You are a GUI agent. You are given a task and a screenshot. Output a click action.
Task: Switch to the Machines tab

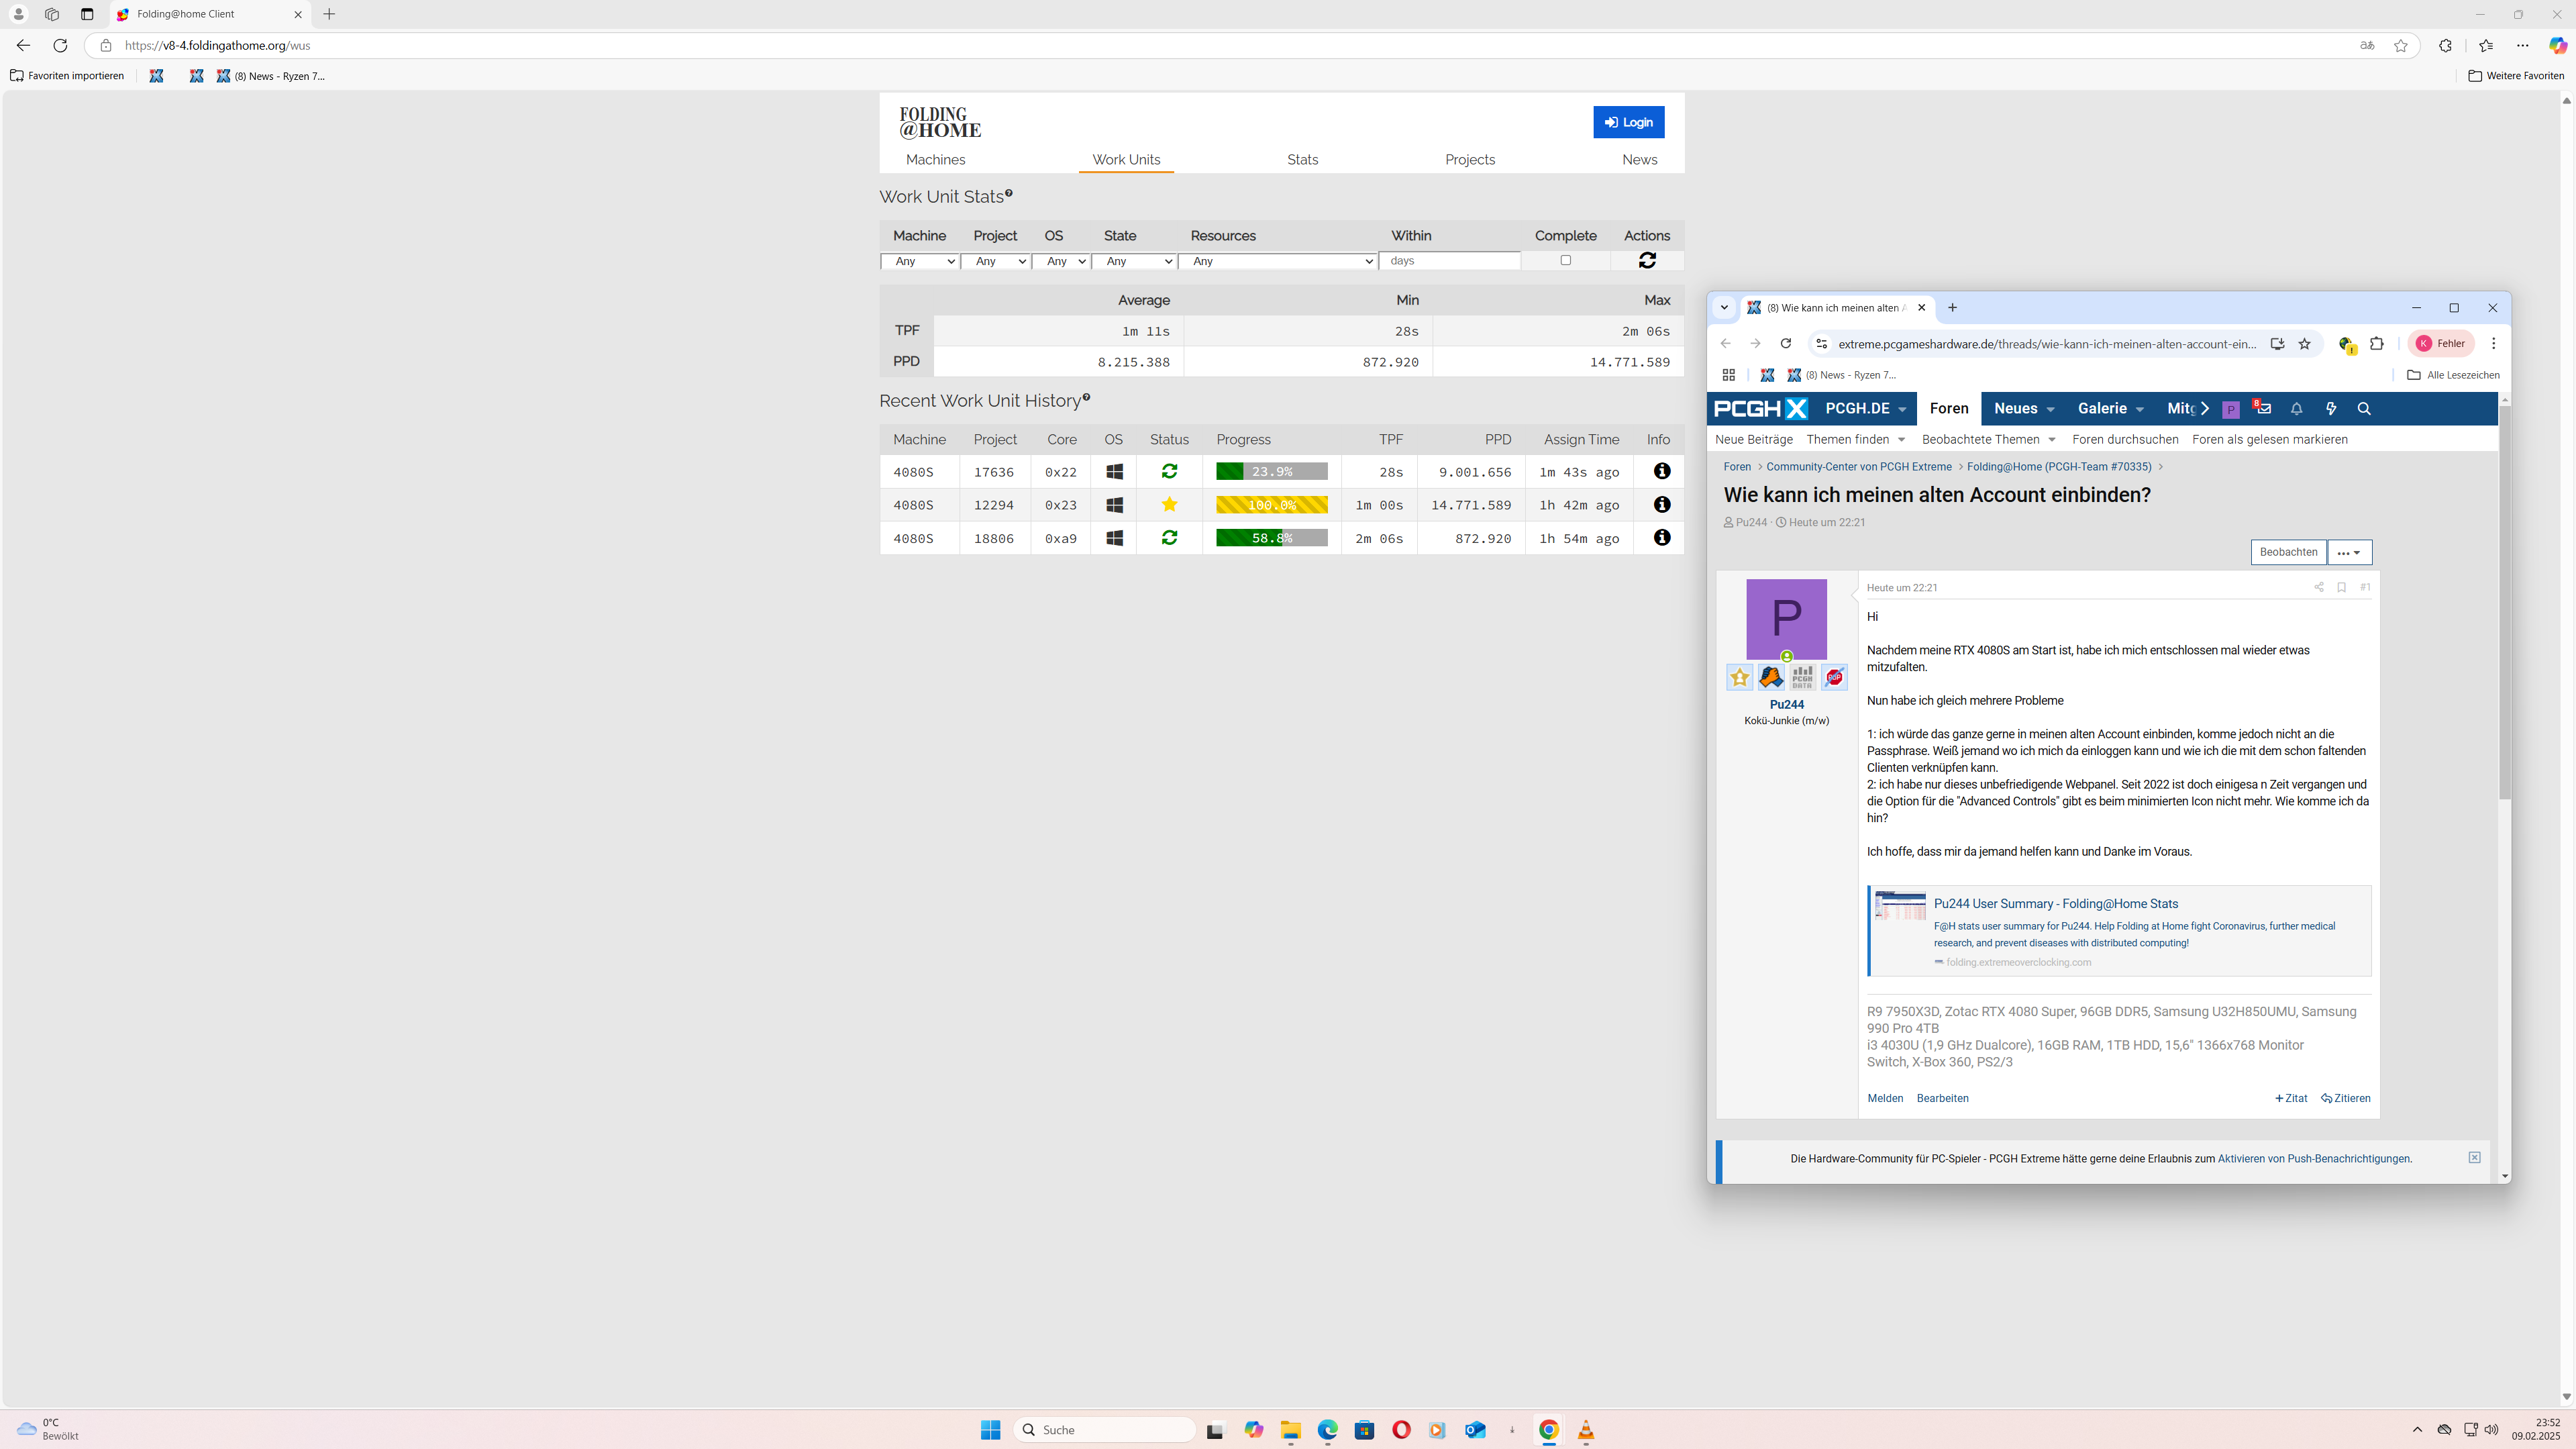coord(935,160)
